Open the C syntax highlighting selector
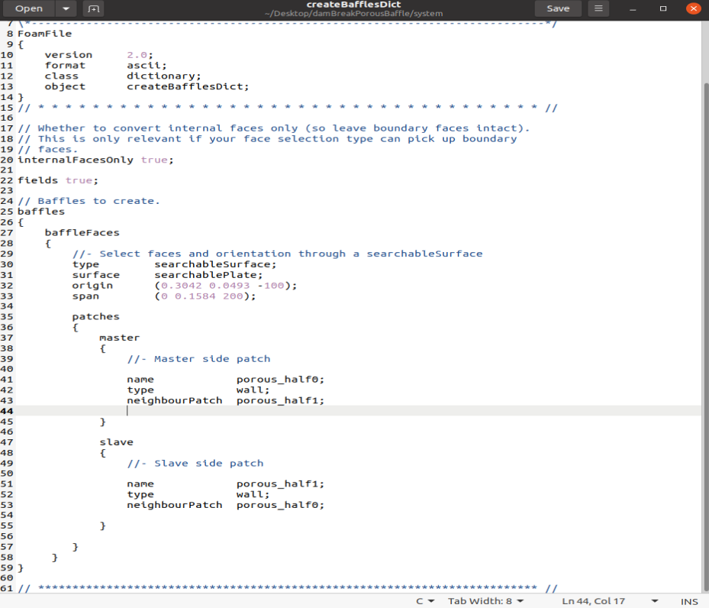Screen dimensions: 709x608 [425, 601]
